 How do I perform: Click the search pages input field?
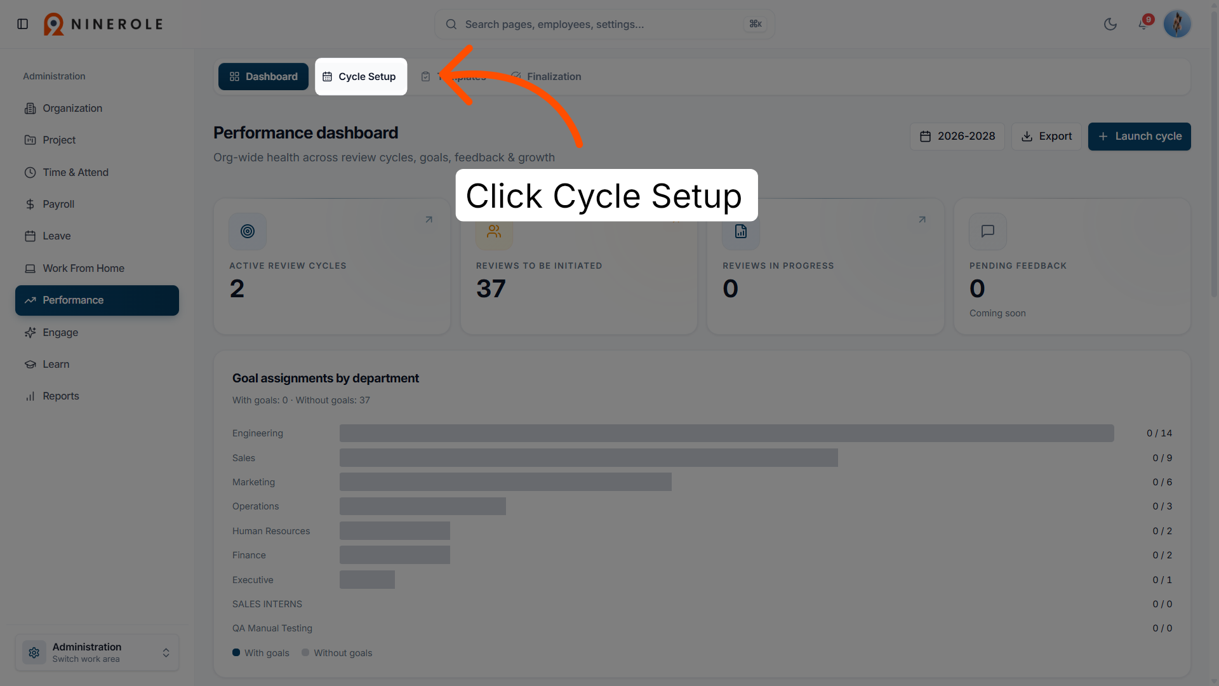[604, 24]
